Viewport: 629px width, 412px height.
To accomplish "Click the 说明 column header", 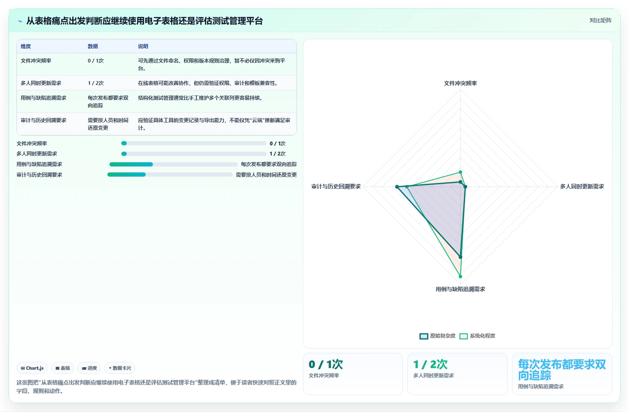I will click(x=143, y=46).
